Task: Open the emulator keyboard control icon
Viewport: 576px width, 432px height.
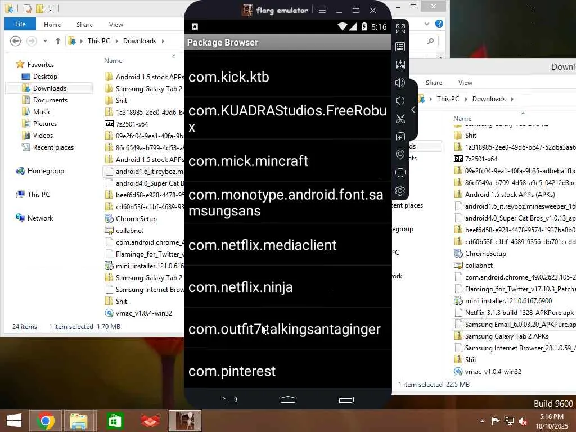Action: point(400,47)
